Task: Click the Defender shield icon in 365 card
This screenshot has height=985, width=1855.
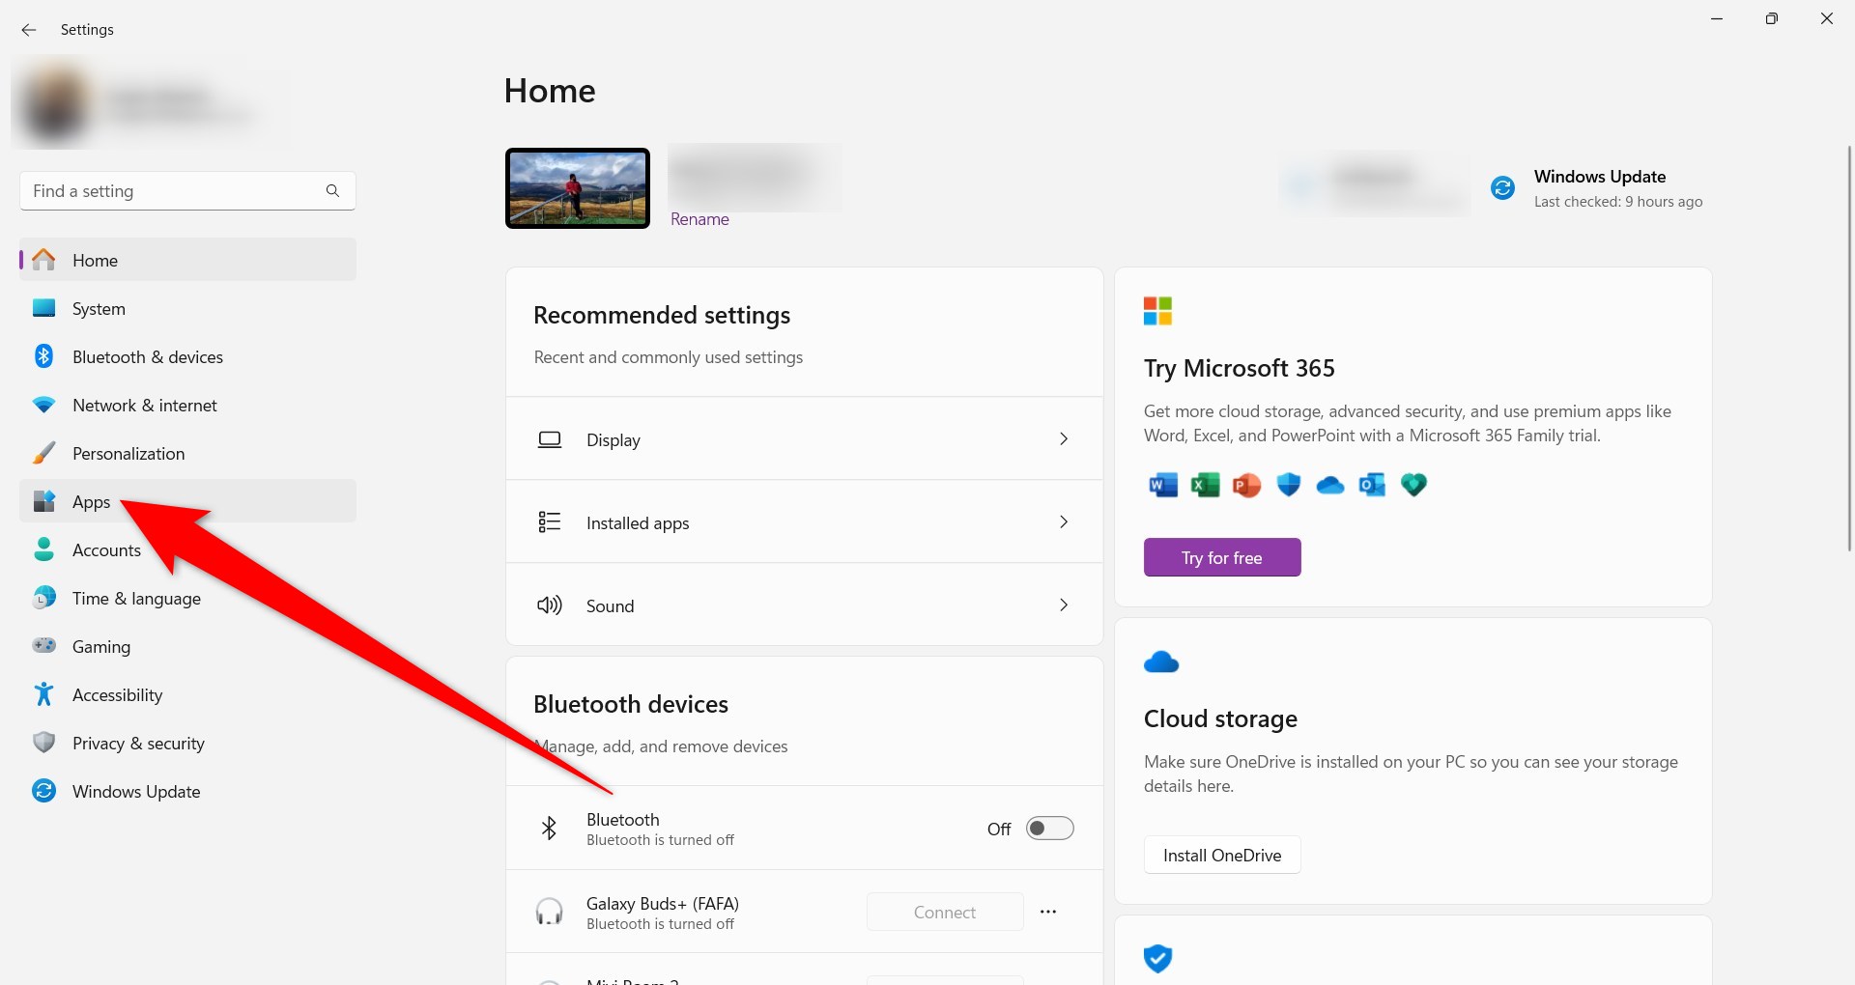Action: tap(1289, 485)
